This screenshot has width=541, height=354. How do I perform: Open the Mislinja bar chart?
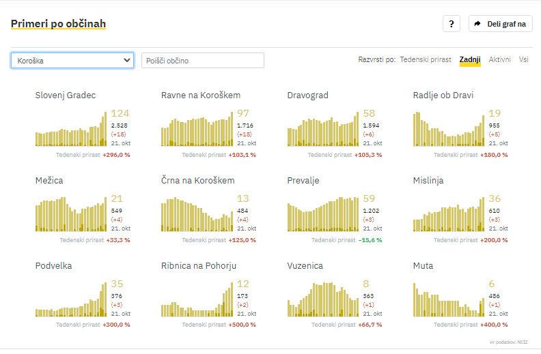[449, 215]
